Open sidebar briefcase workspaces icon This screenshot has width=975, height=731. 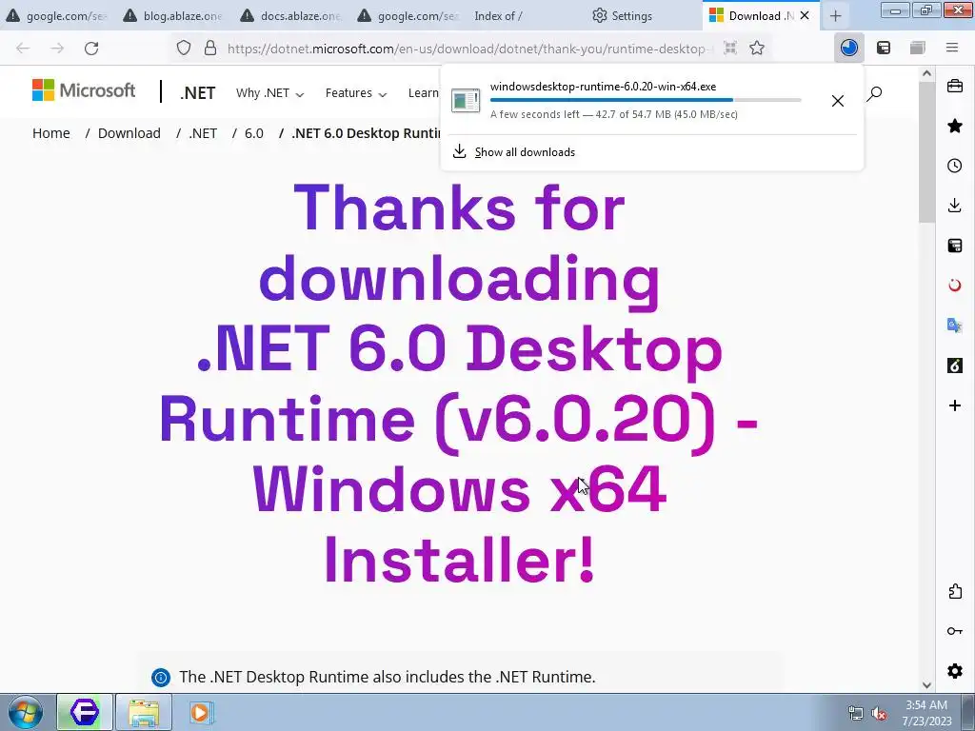pos(954,86)
